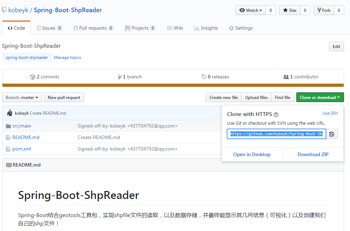Viewport: 350px width, 231px height.
Task: Open the Settings tab
Action: (240, 28)
